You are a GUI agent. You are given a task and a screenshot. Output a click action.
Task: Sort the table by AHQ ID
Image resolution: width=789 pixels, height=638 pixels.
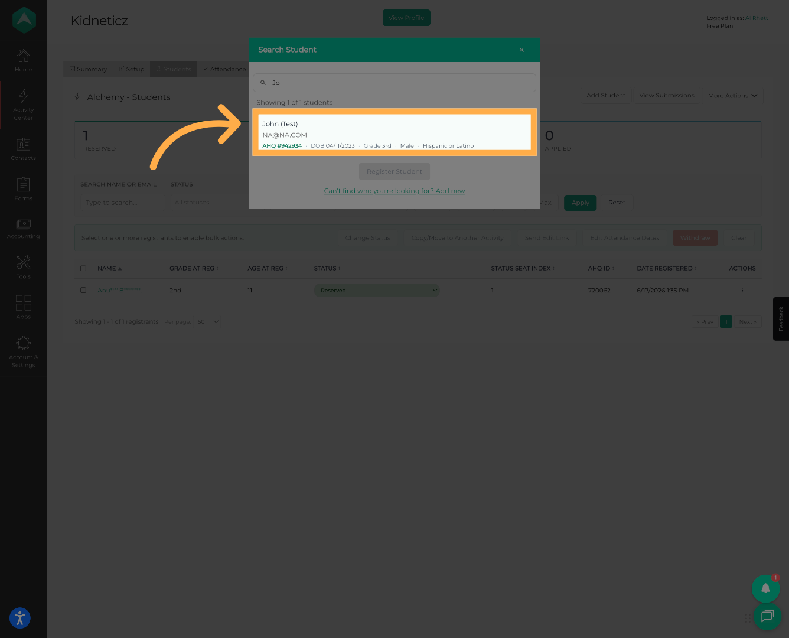(x=601, y=268)
